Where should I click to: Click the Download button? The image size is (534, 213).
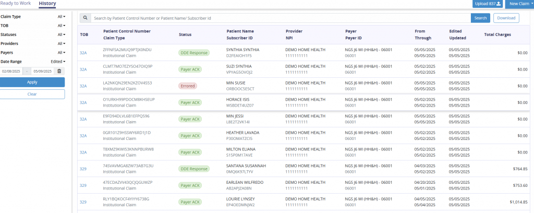pos(506,18)
